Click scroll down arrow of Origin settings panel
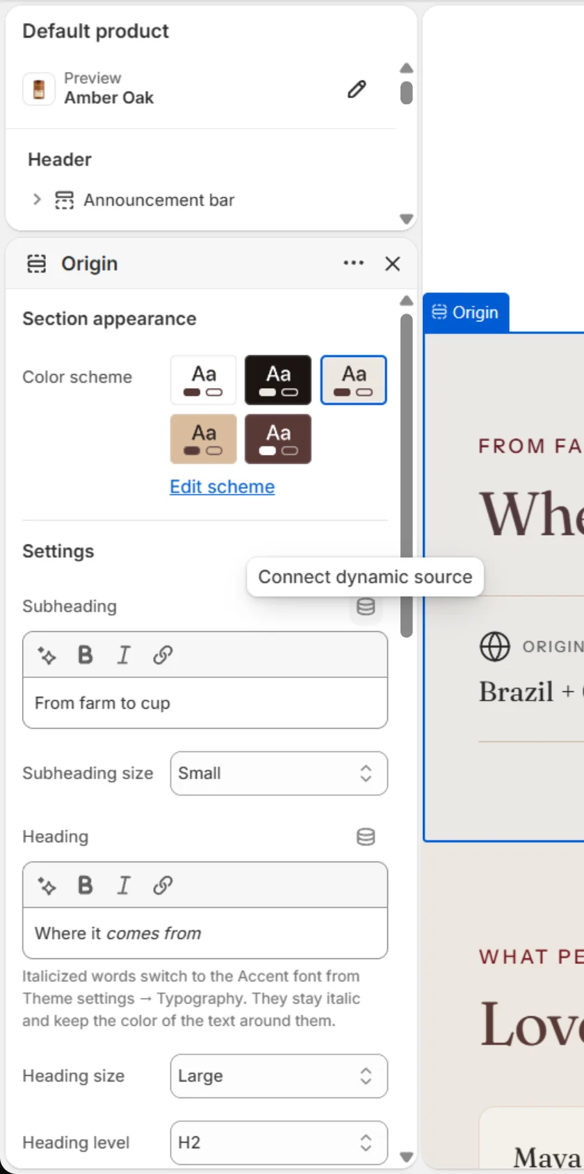Viewport: 584px width, 1174px height. (x=407, y=1157)
